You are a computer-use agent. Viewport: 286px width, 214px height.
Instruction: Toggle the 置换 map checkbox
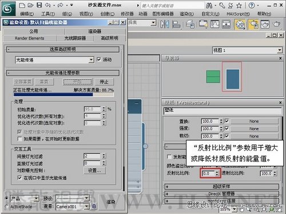click(227, 121)
